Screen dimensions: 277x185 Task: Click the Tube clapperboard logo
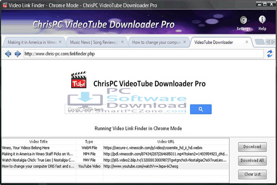coord(79,80)
